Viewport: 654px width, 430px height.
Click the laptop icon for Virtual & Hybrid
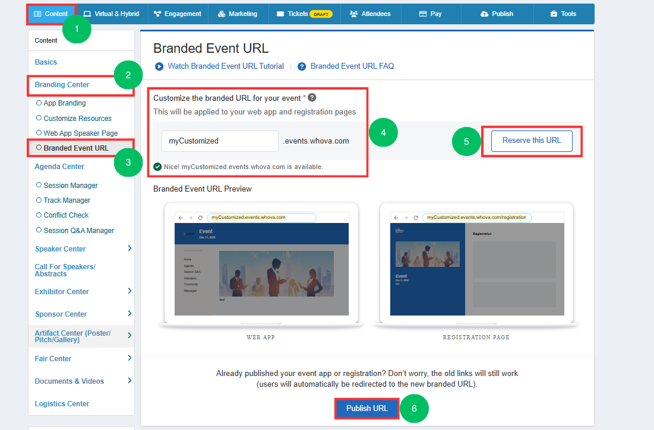tap(87, 14)
